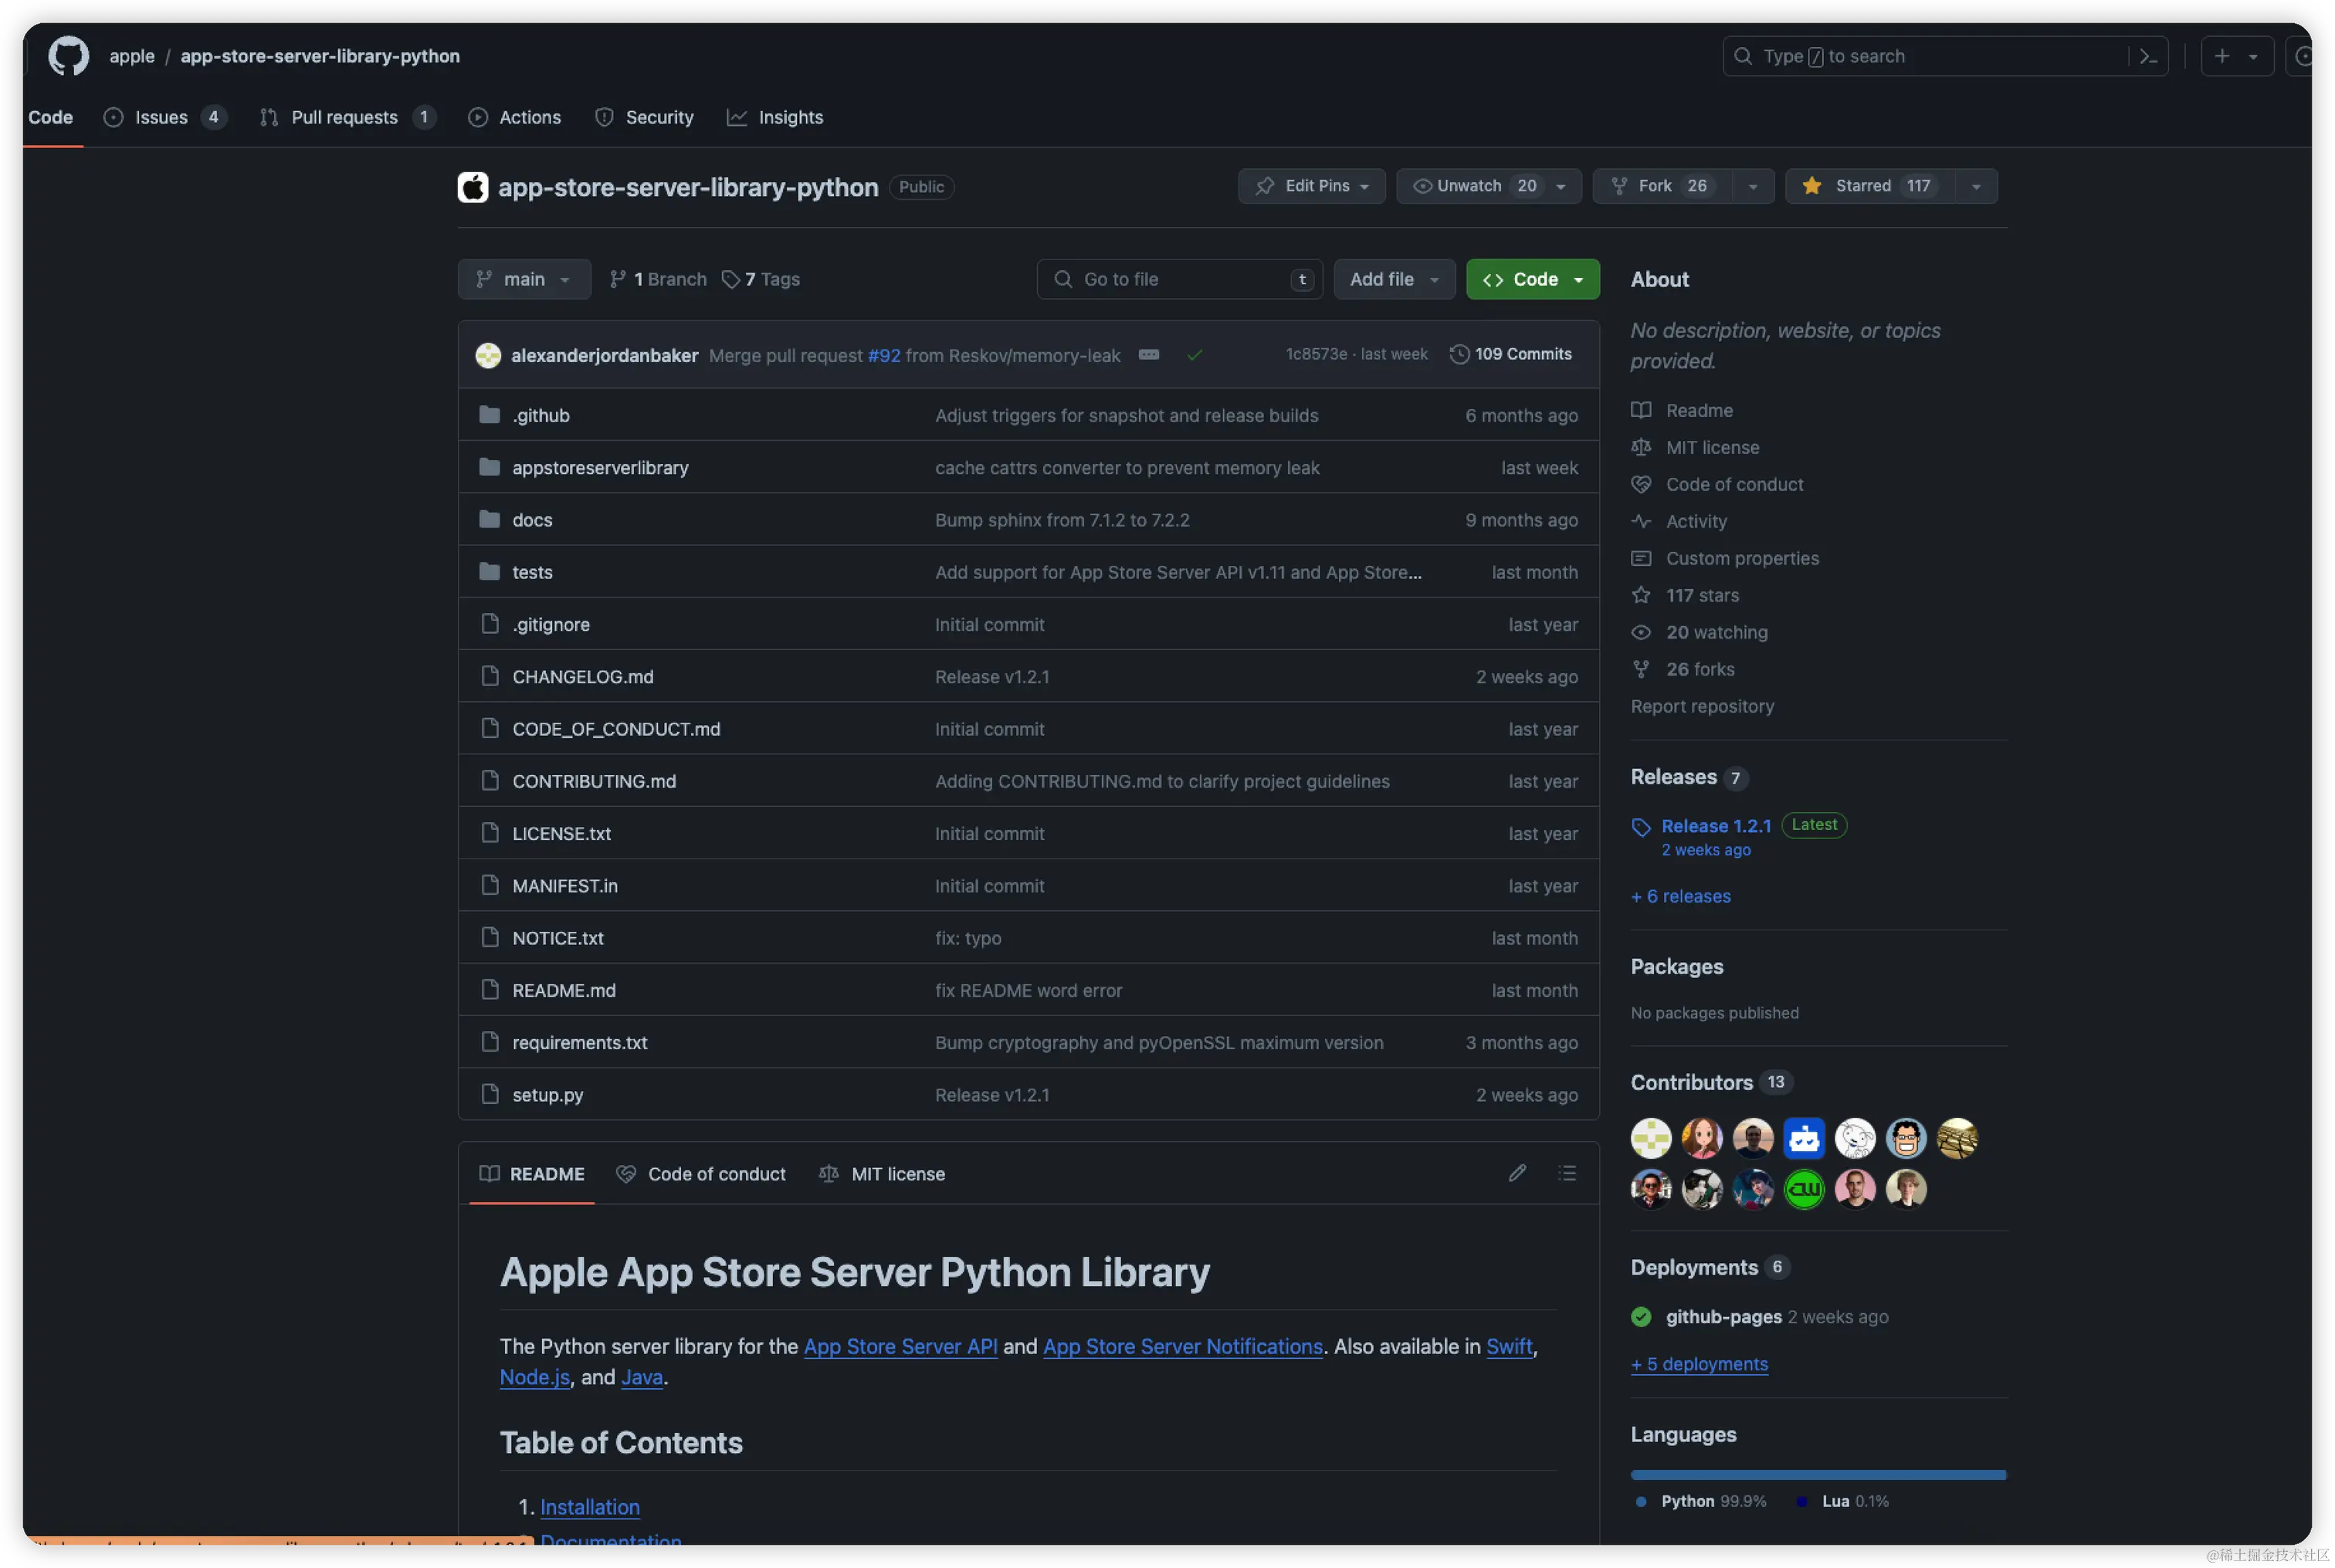Image resolution: width=2335 pixels, height=1568 pixels.
Task: Select the Code of conduct README tab
Action: click(701, 1174)
